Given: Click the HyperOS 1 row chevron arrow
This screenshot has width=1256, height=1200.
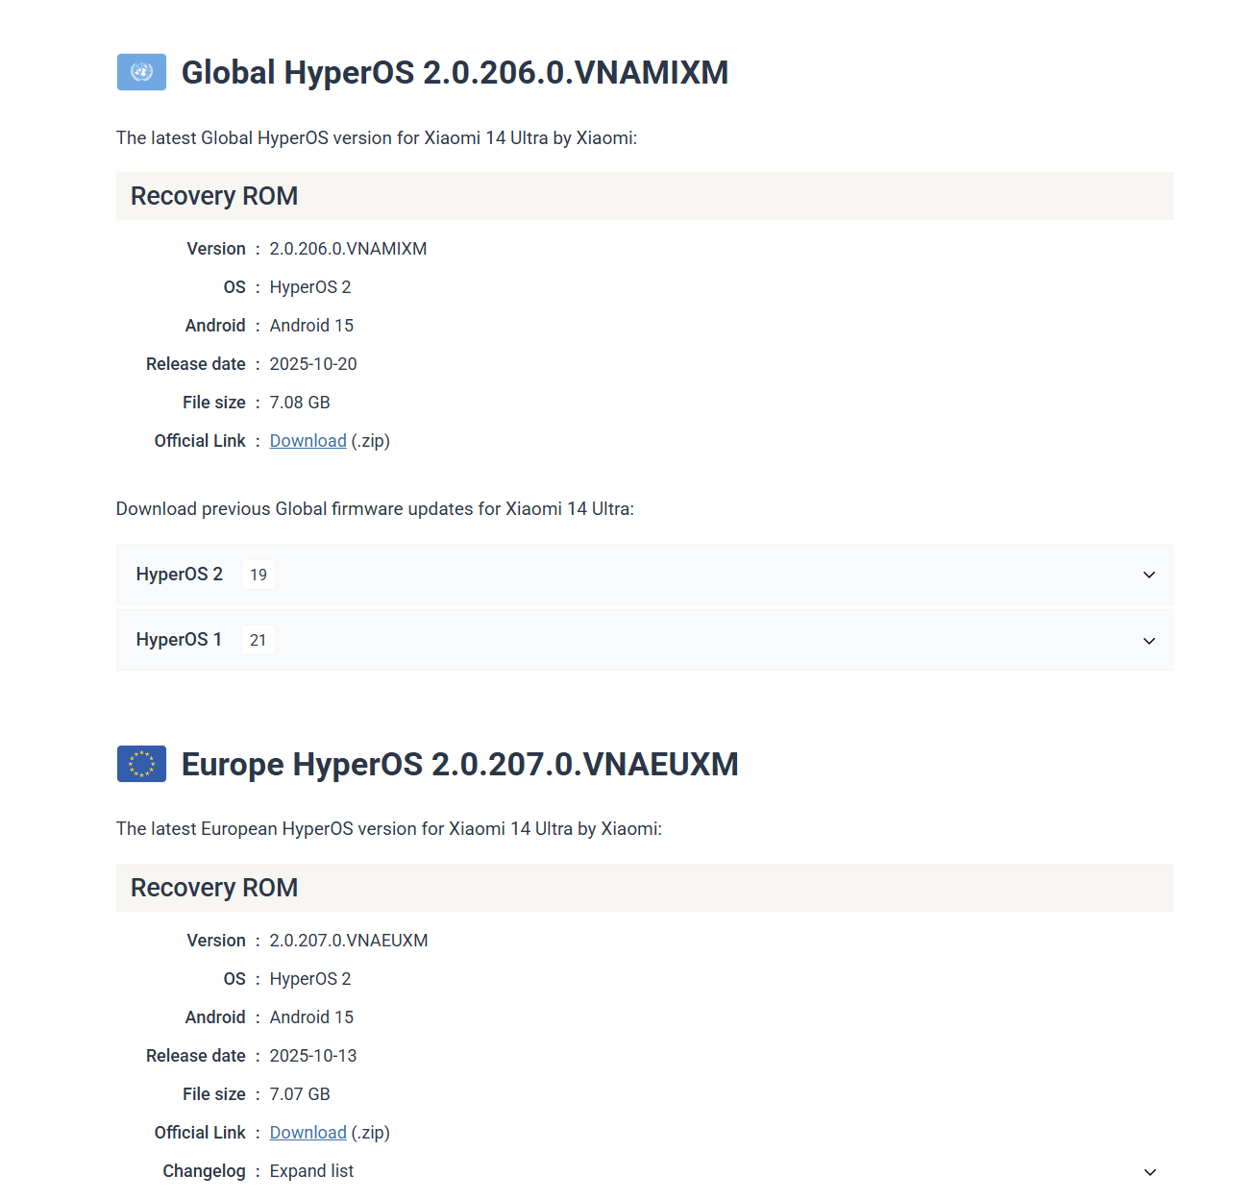Looking at the screenshot, I should coord(1148,641).
